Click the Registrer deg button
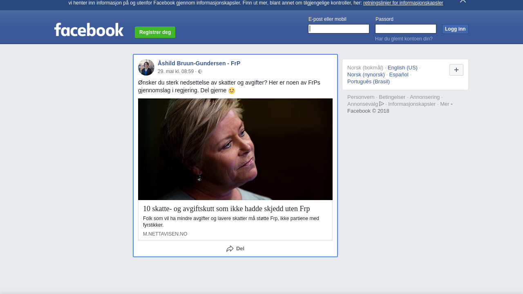The height and width of the screenshot is (294, 523). (x=155, y=32)
